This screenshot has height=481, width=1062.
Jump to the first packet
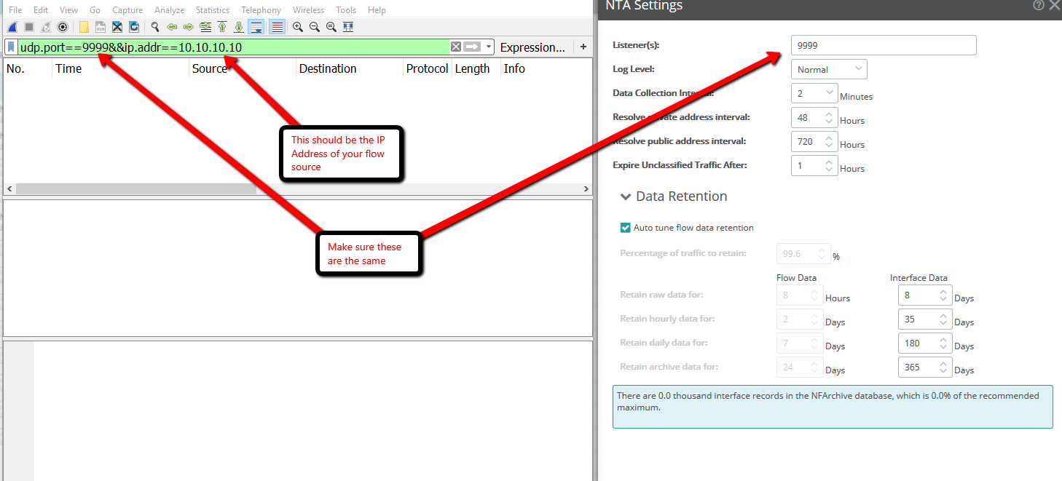click(222, 27)
